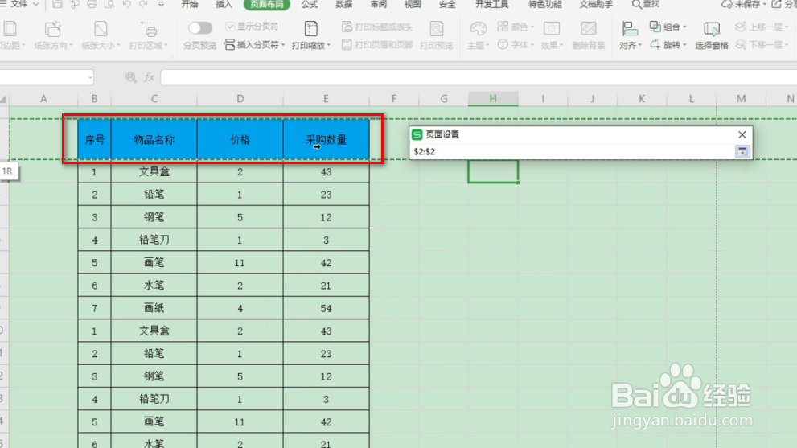Switch to the 数据 tab
Screen dimensions: 797x448
344,4
